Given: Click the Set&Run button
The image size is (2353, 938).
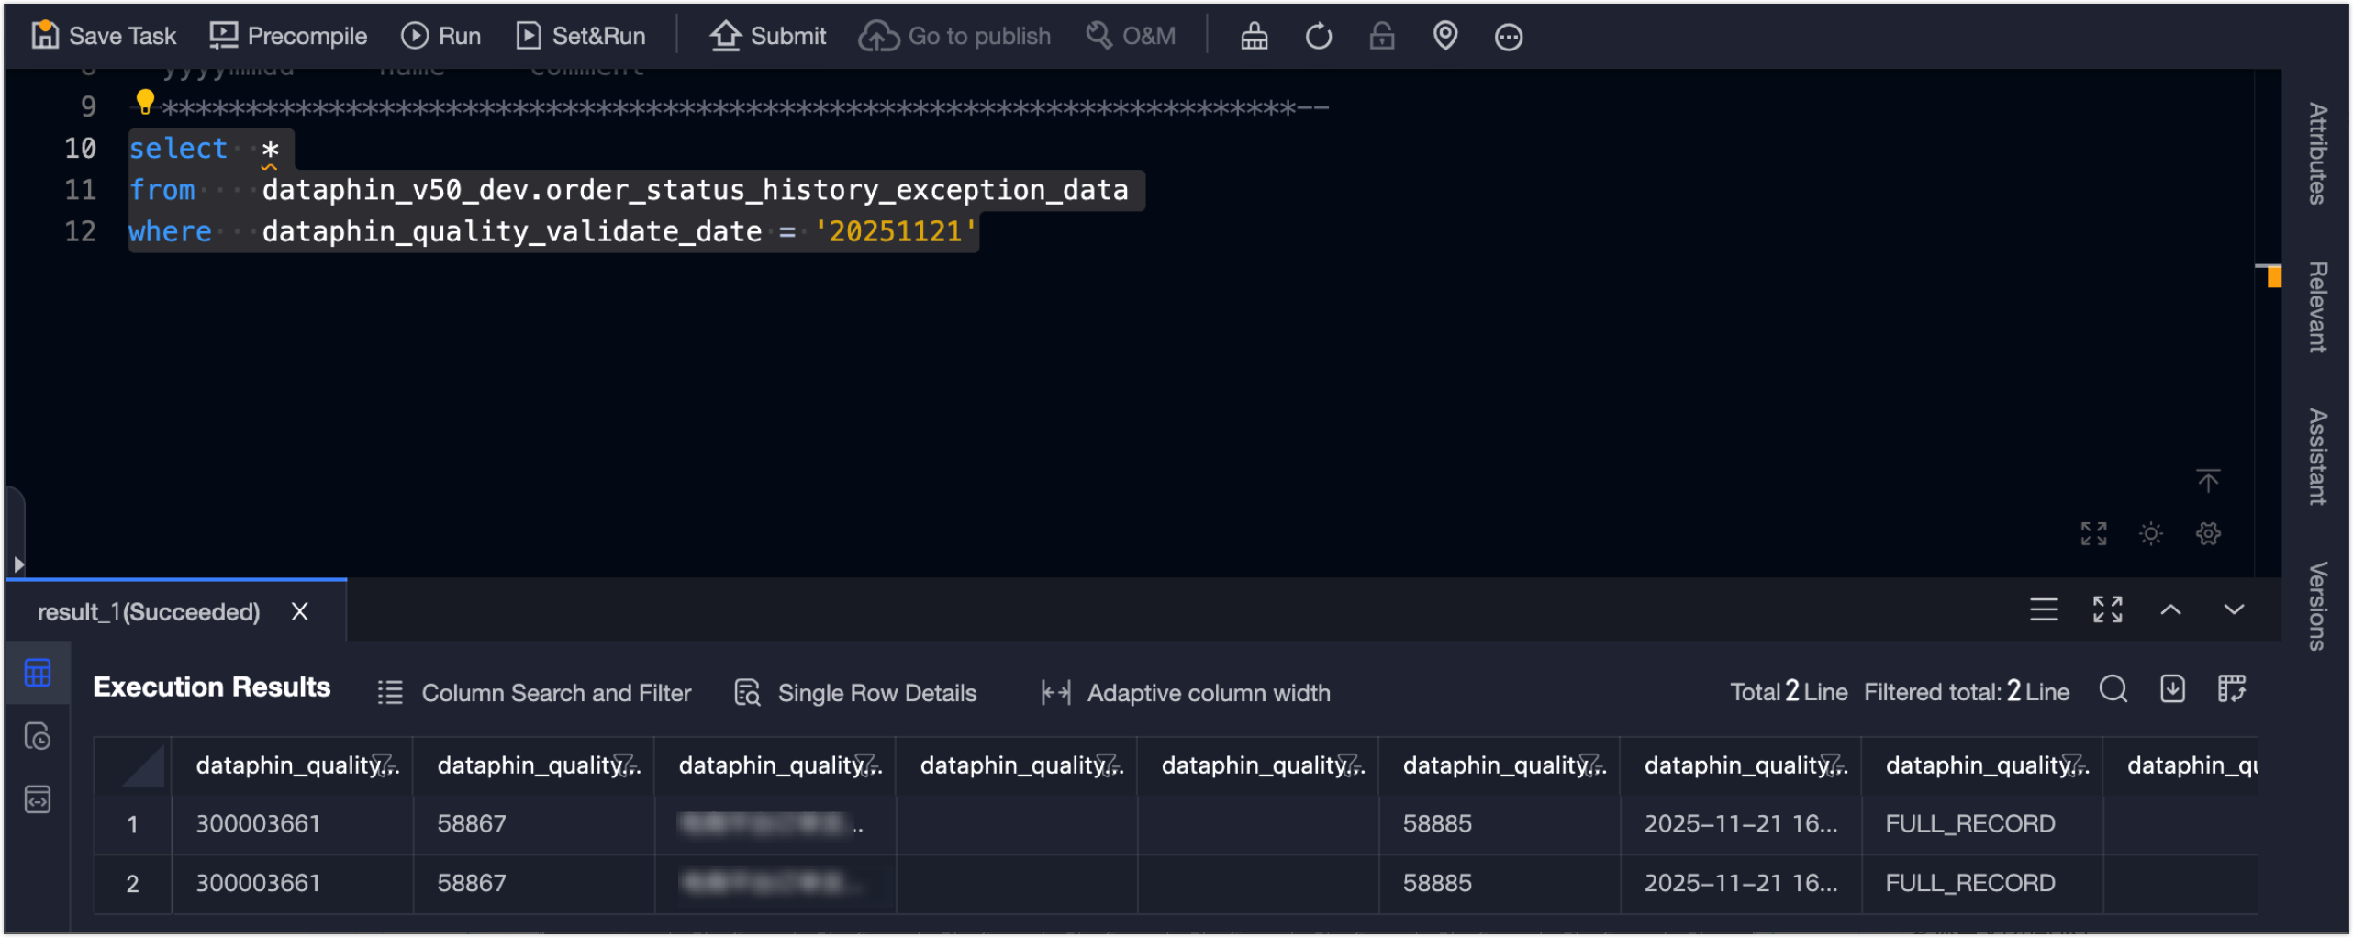Looking at the screenshot, I should pos(581,36).
